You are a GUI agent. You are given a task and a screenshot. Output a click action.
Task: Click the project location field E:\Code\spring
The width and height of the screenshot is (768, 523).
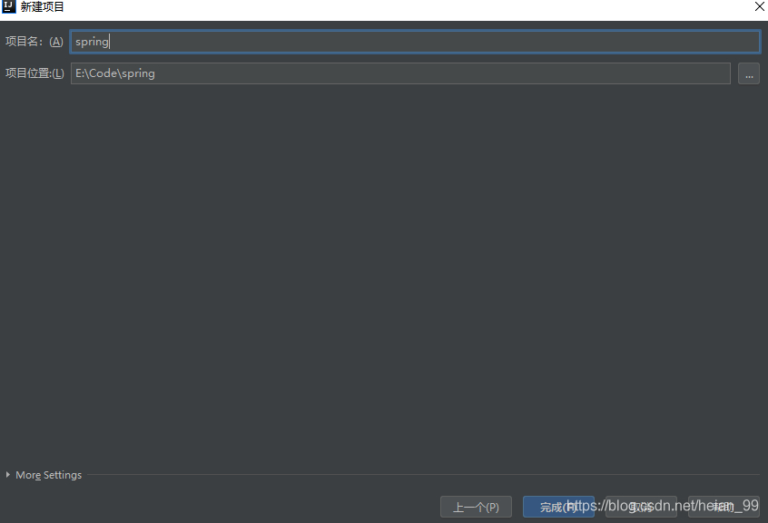pyautogui.click(x=400, y=73)
